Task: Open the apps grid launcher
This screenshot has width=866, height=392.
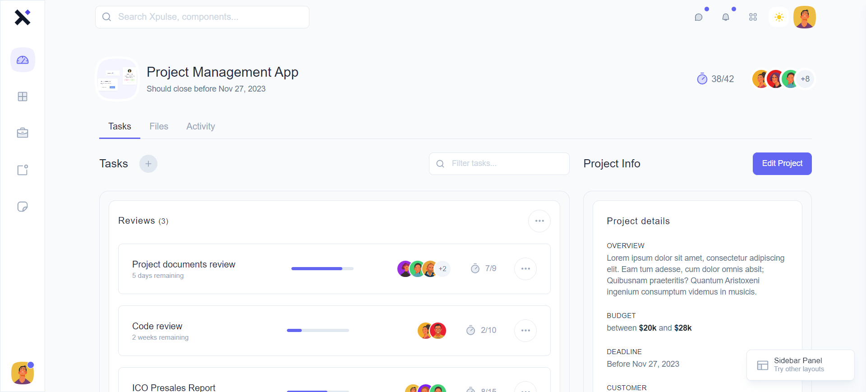Action: tap(753, 17)
